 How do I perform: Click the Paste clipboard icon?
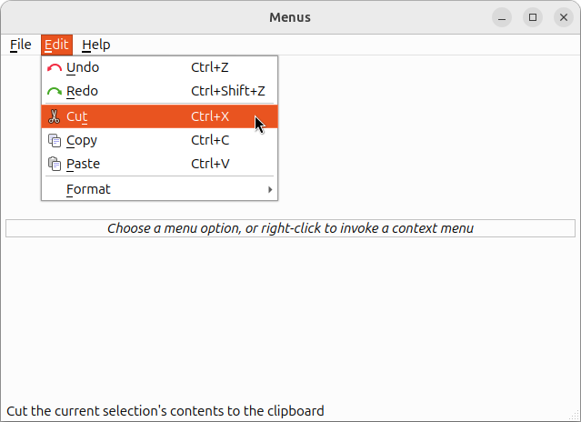(55, 164)
